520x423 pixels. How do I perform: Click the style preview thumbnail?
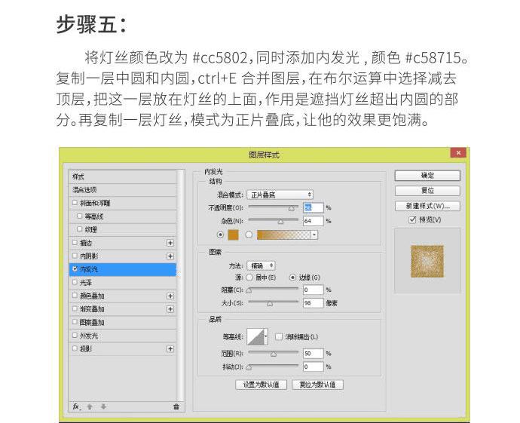pyautogui.click(x=427, y=262)
